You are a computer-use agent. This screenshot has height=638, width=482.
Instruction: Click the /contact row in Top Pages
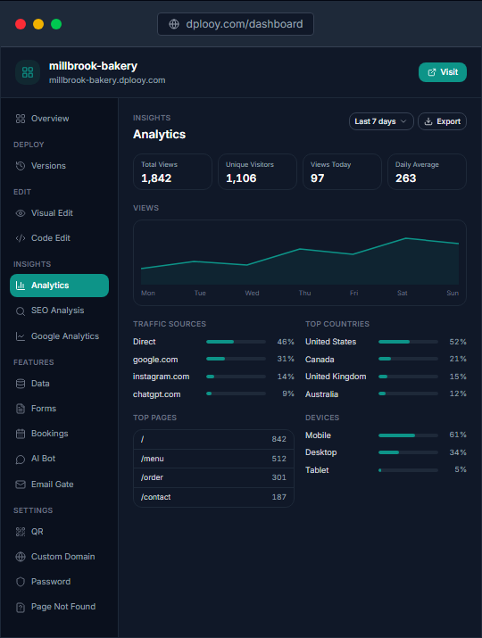(213, 497)
